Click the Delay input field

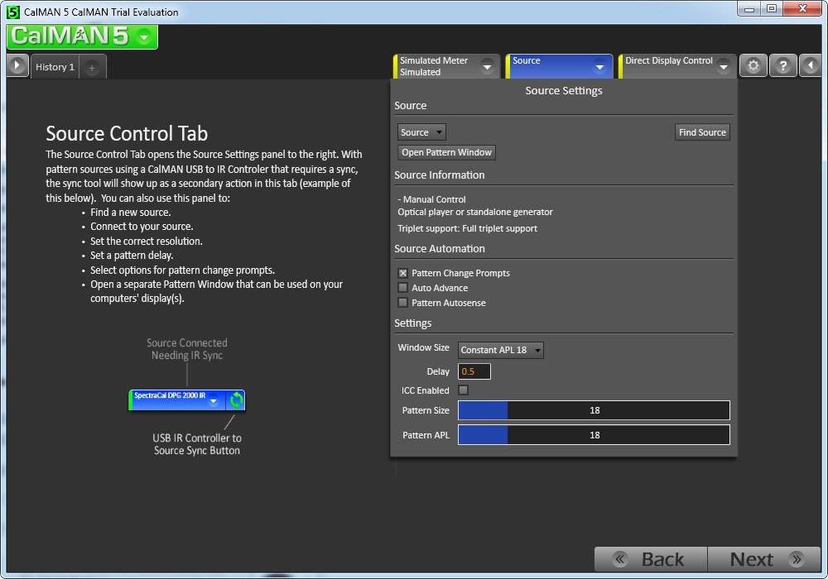[474, 371]
